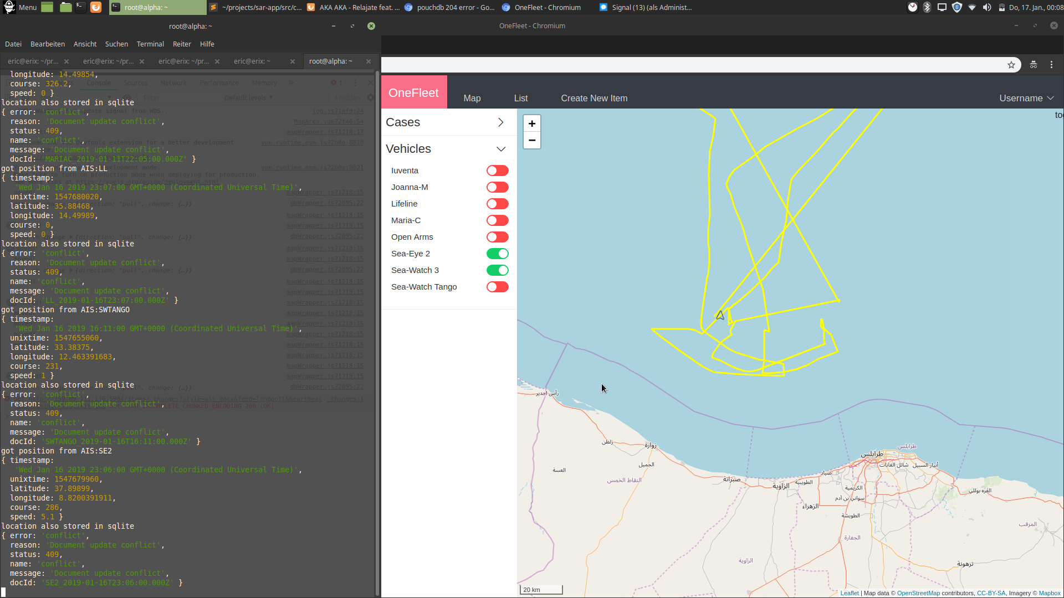
Task: Close the first eric@erix terminal tab
Action: (x=66, y=61)
